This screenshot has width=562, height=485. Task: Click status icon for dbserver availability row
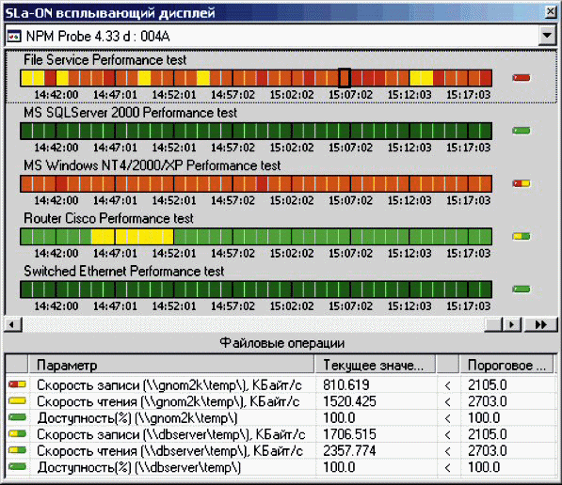pyautogui.click(x=17, y=467)
